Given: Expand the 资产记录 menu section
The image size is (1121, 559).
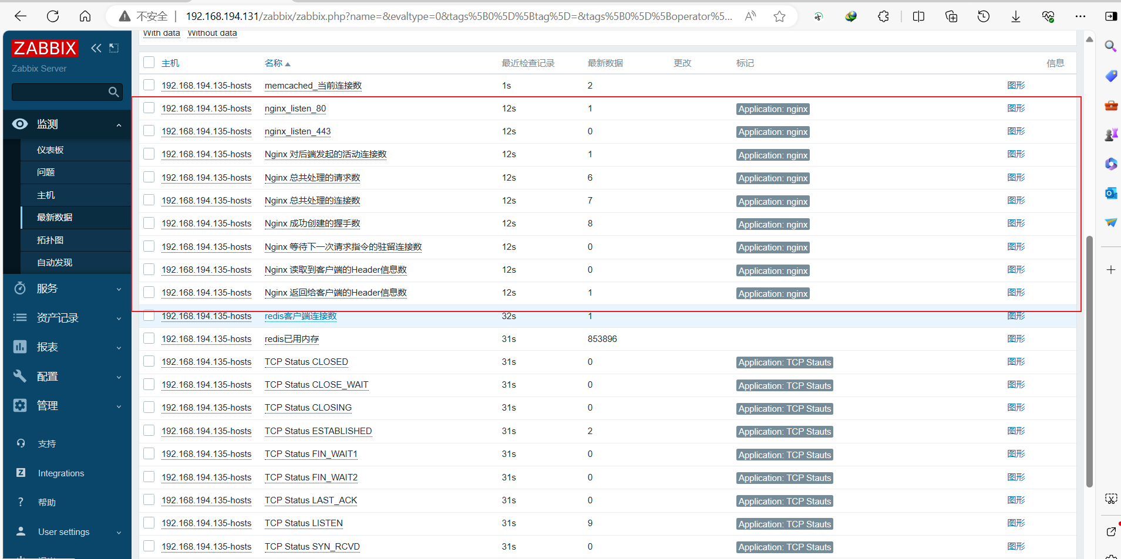Looking at the screenshot, I should tap(67, 318).
